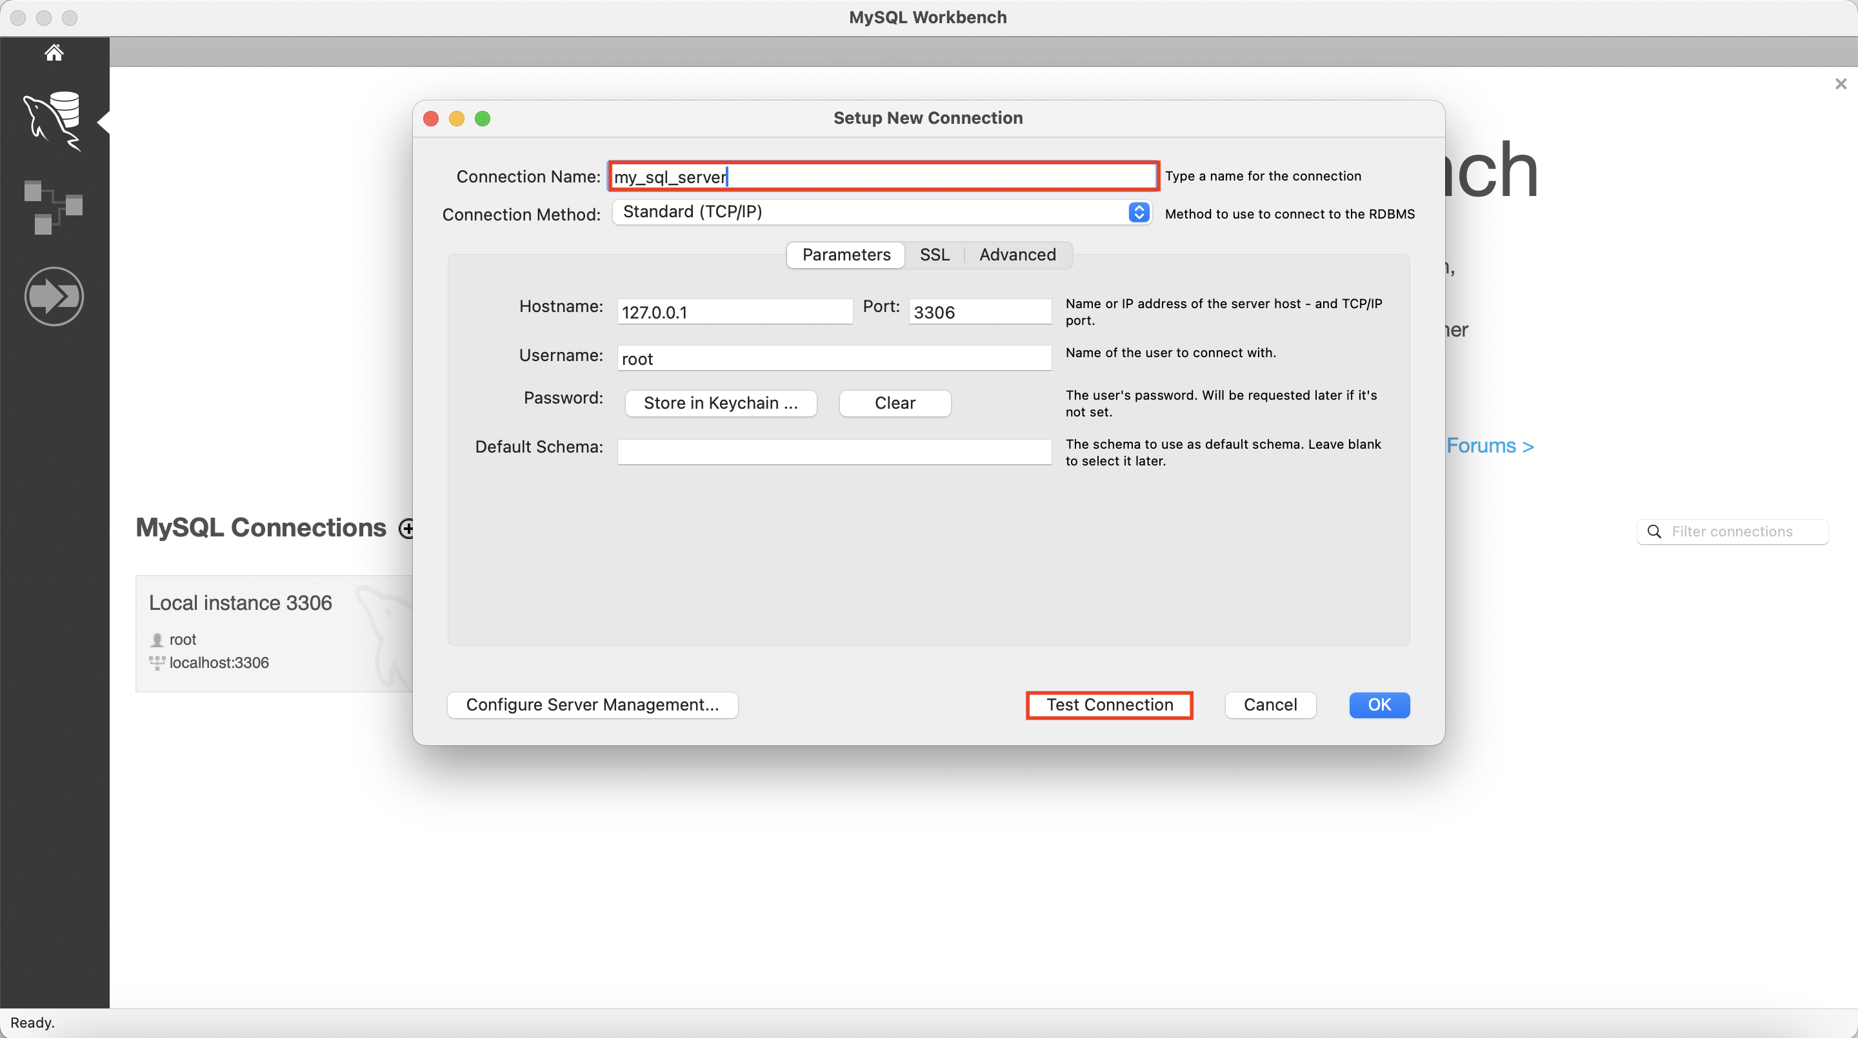The height and width of the screenshot is (1038, 1858).
Task: Open the Migration wizard arrow icon
Action: [54, 297]
